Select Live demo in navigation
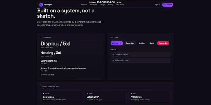211x105 pixels. (120, 5)
